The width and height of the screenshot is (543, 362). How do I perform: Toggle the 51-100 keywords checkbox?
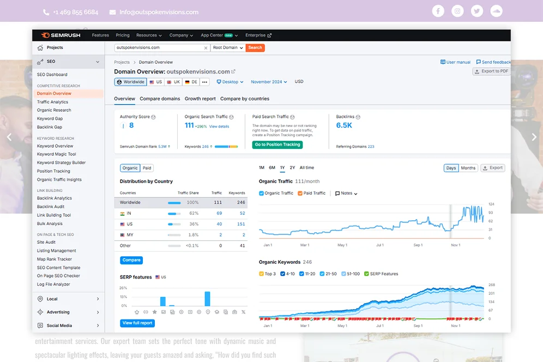(343, 274)
